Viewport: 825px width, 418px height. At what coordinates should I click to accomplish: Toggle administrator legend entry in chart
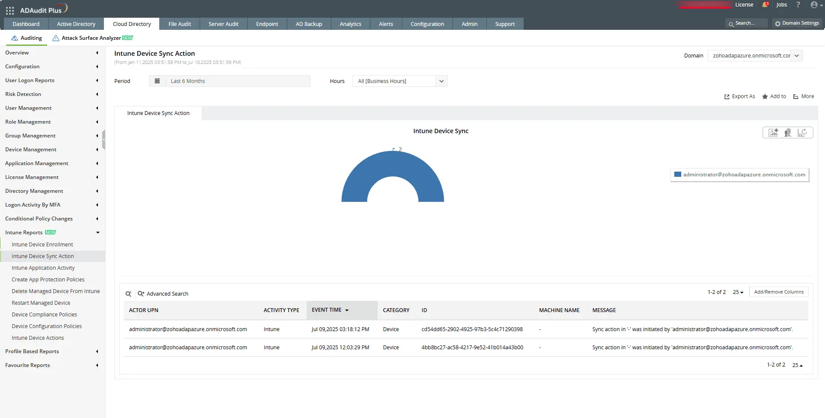pyautogui.click(x=740, y=175)
